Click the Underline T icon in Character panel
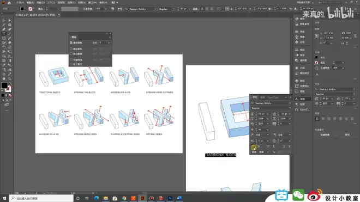 tap(284, 147)
